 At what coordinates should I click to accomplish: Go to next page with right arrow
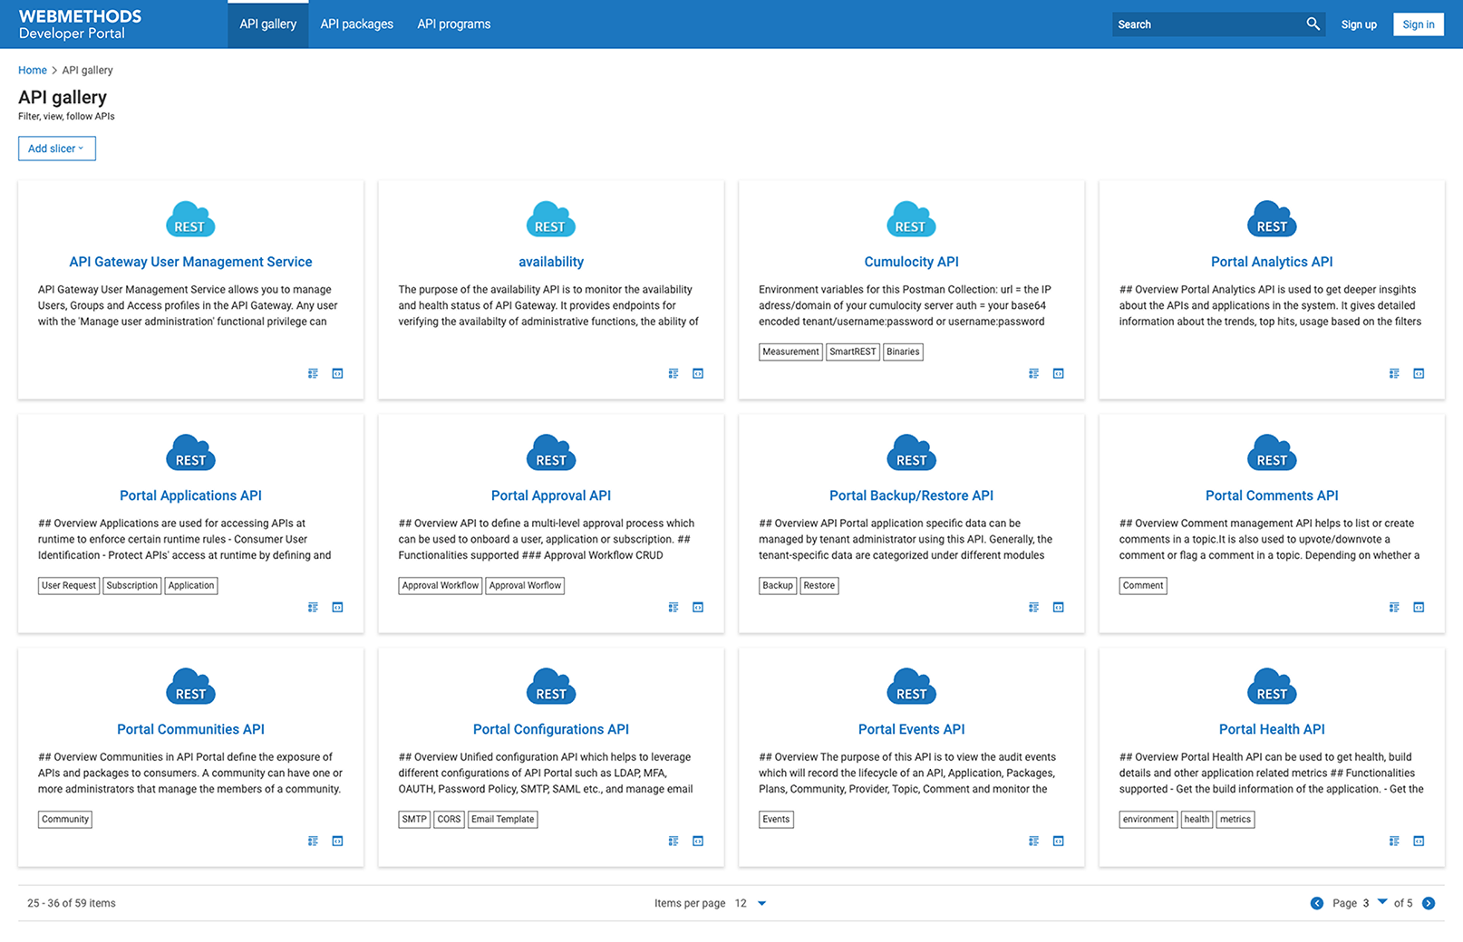1429,903
